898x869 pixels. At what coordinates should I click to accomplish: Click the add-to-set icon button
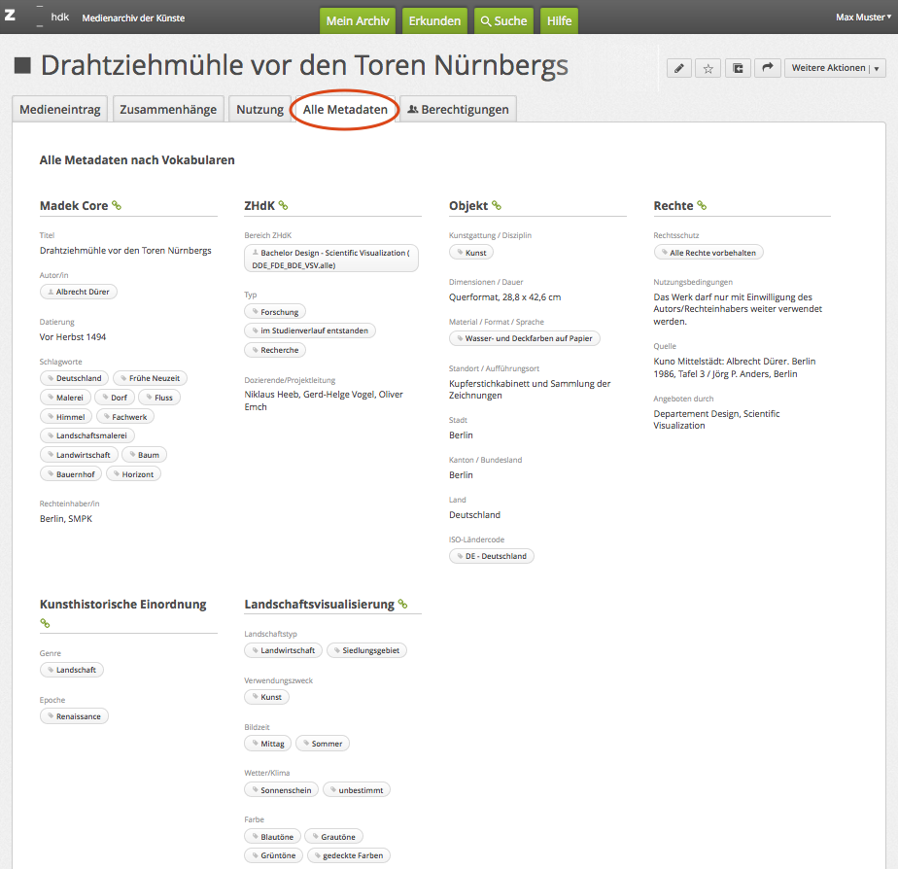(x=738, y=68)
